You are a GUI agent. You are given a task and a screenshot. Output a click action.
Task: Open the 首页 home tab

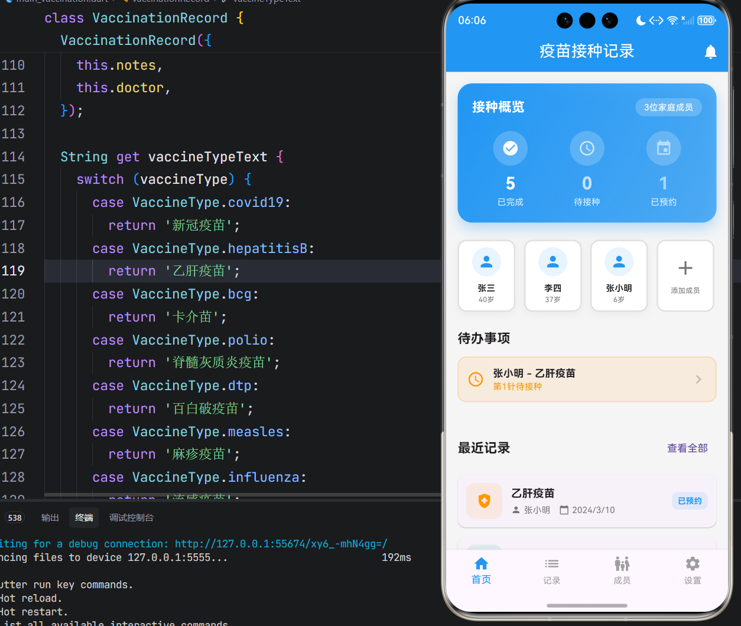tap(482, 571)
